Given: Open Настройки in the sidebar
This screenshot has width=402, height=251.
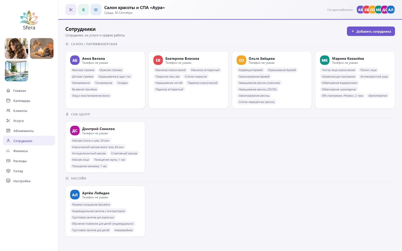Looking at the screenshot, I should (x=29, y=181).
